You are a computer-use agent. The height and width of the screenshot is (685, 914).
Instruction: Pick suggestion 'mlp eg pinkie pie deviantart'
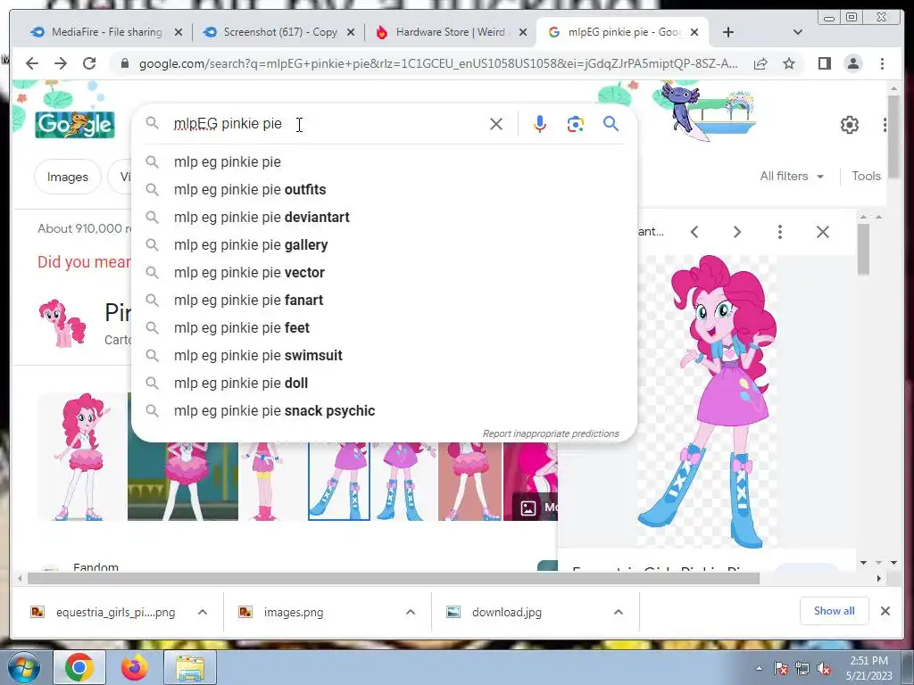(384, 218)
